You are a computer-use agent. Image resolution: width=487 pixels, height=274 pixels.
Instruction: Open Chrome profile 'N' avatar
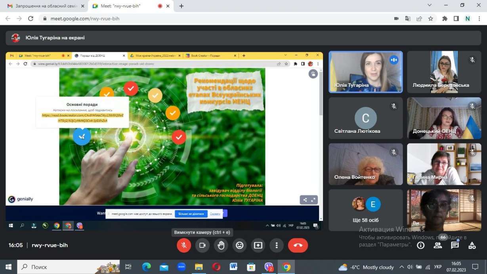point(468,19)
